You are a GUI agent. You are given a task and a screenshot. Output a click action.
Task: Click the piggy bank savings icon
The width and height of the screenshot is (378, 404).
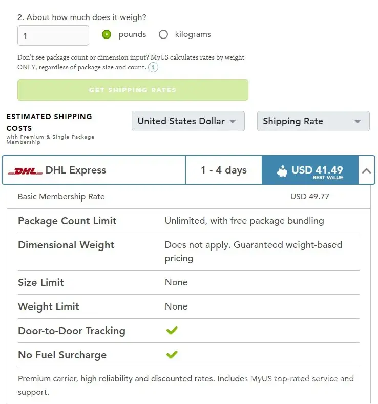click(282, 171)
